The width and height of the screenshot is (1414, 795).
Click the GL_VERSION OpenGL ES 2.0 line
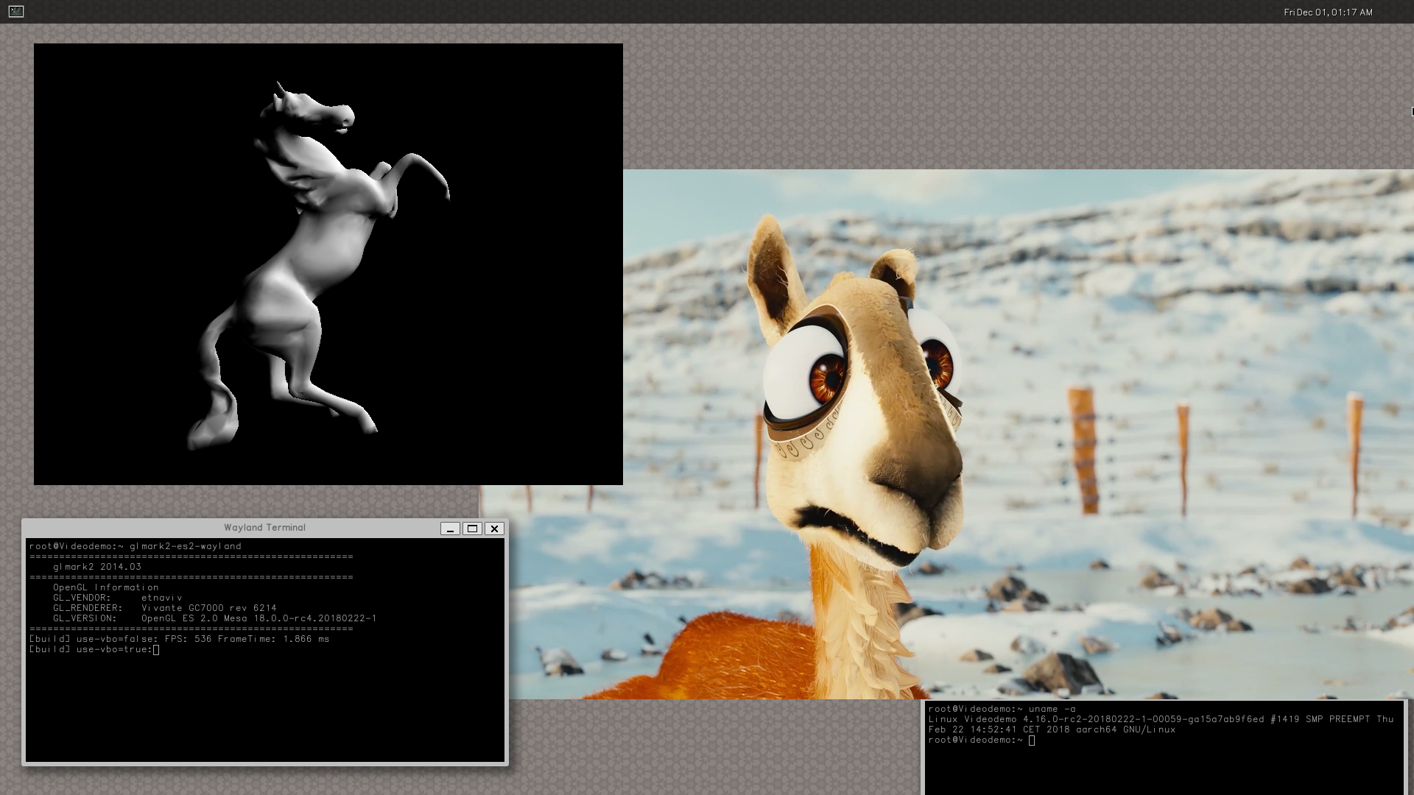[x=215, y=618]
